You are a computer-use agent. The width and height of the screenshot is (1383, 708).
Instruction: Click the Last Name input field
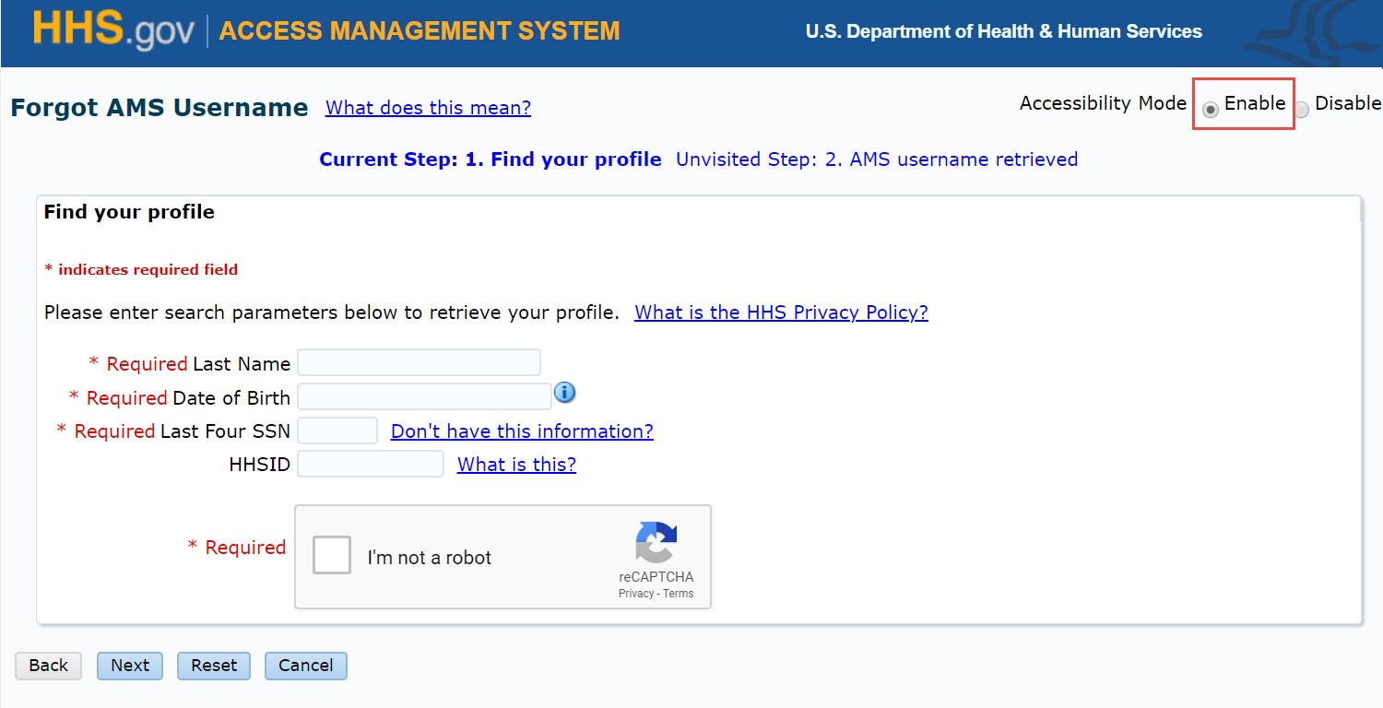419,361
